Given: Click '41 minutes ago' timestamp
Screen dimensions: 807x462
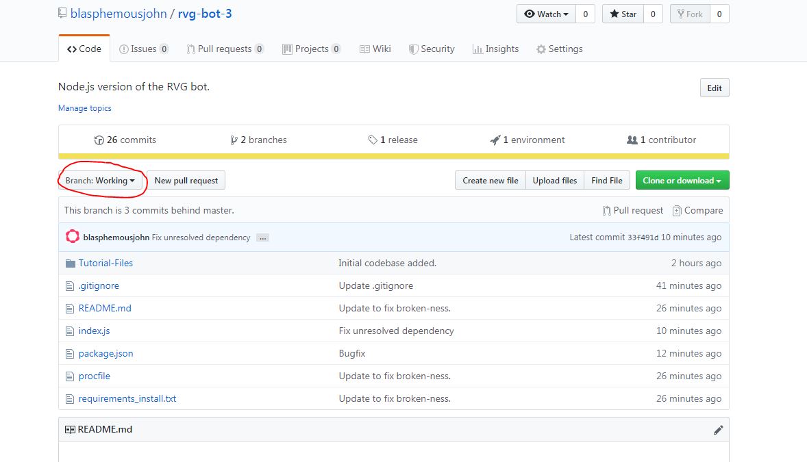Looking at the screenshot, I should point(688,285).
